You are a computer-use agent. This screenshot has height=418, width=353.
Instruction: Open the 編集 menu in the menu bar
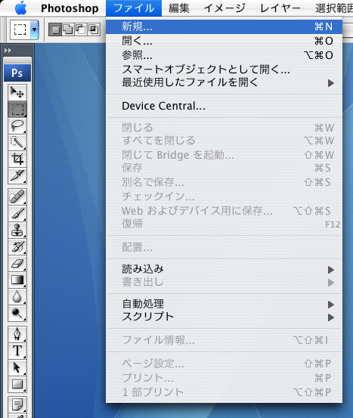coord(179,8)
